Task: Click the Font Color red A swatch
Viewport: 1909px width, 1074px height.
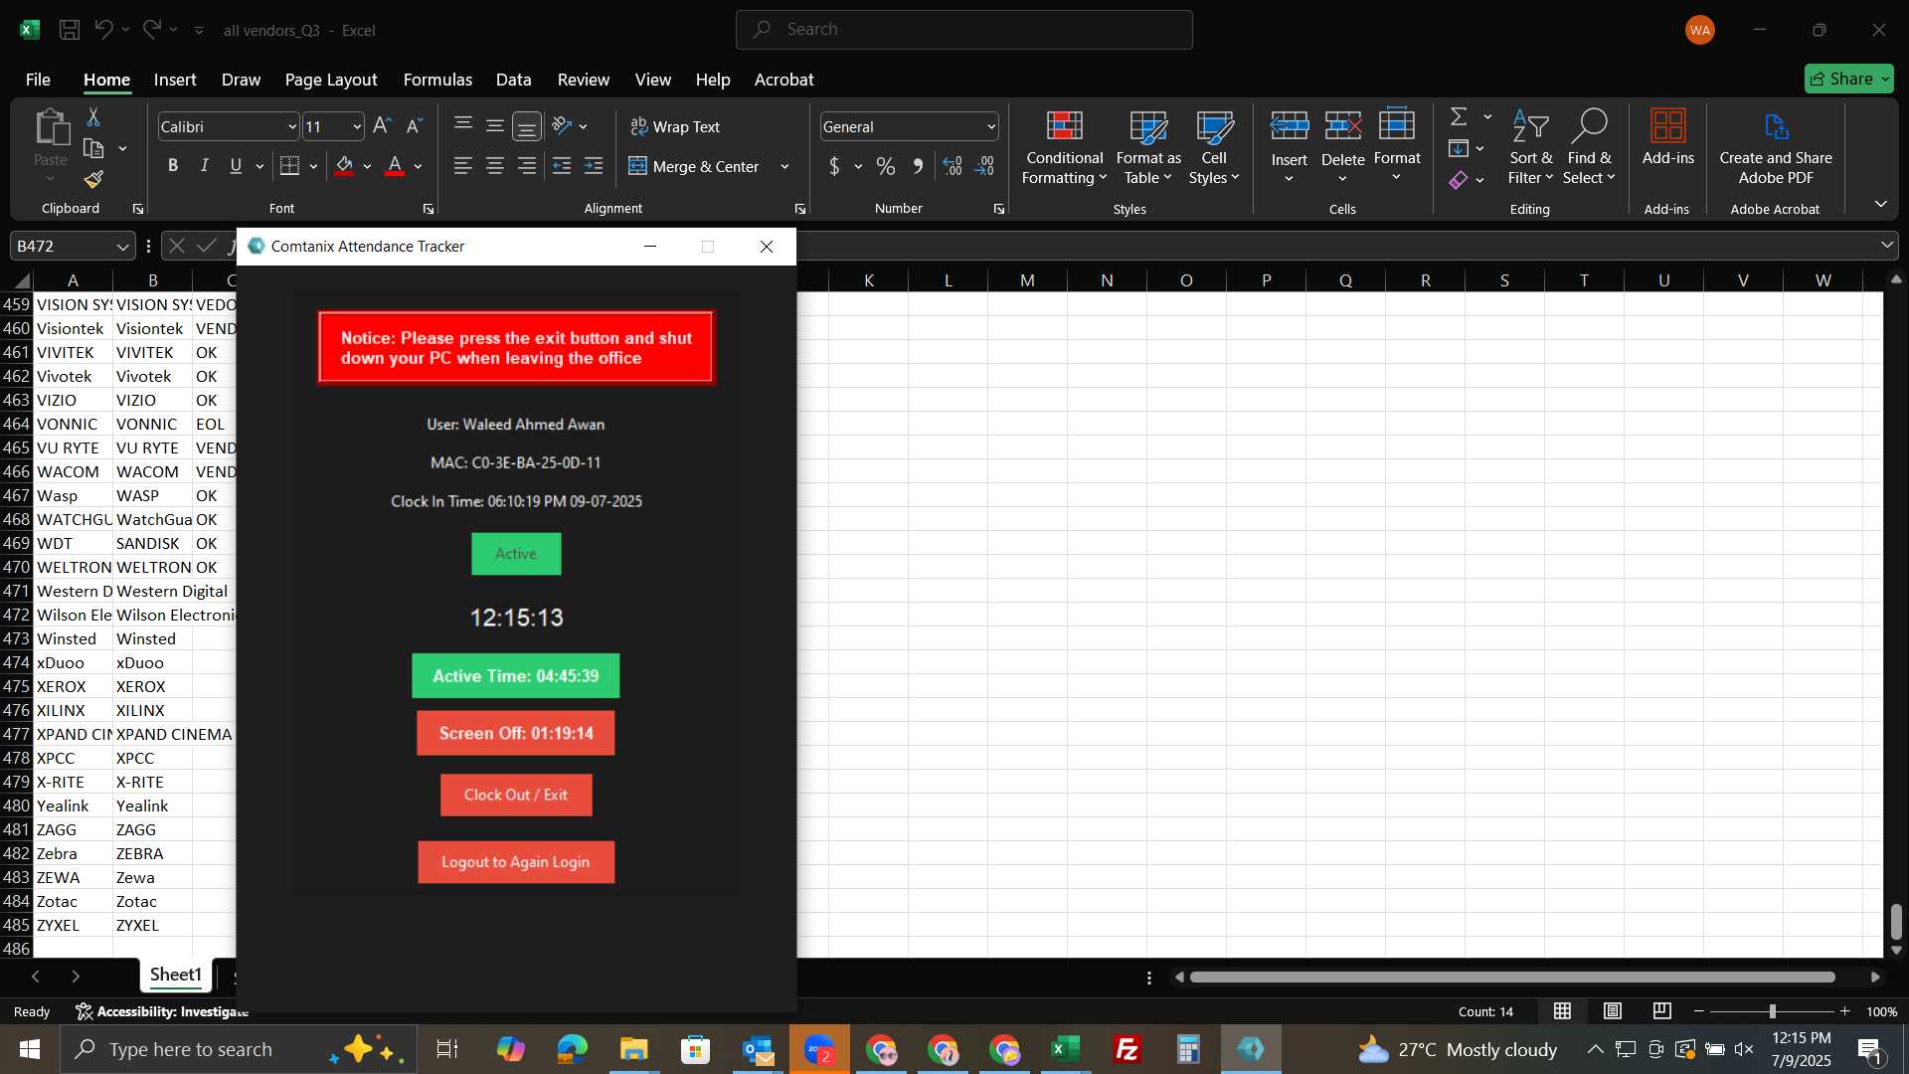Action: (x=395, y=166)
